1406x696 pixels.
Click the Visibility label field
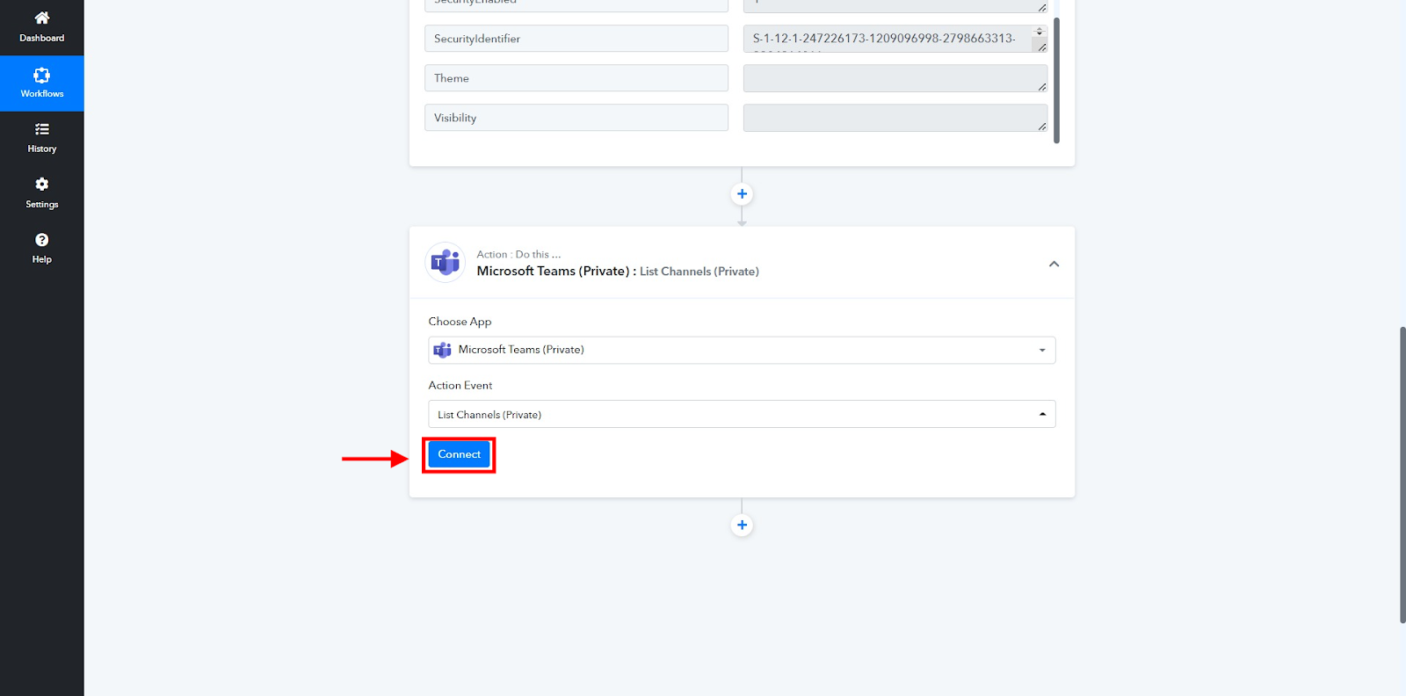(x=576, y=118)
